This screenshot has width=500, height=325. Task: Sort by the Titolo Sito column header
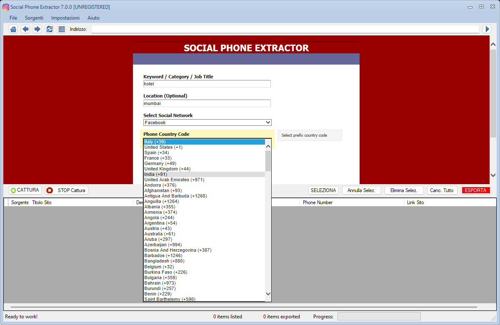click(x=81, y=202)
